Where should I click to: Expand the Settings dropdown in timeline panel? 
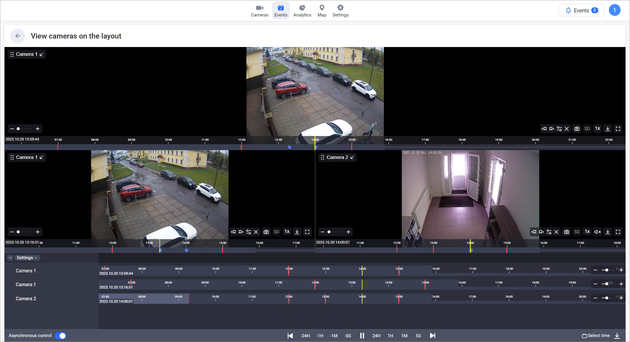click(27, 258)
